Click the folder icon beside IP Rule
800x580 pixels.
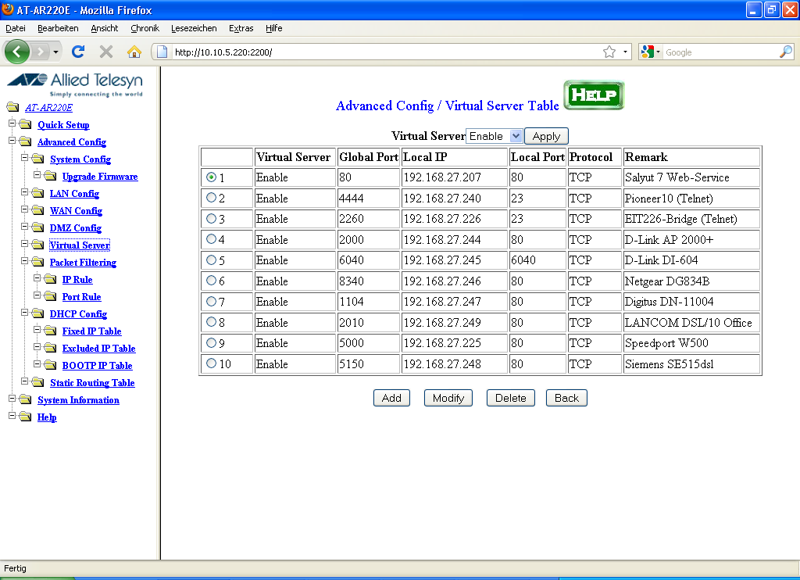[x=50, y=279]
